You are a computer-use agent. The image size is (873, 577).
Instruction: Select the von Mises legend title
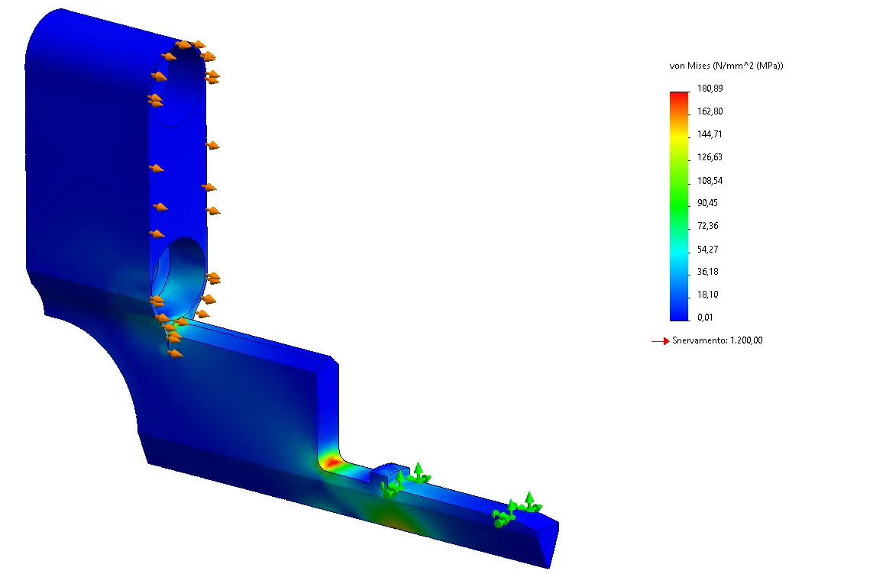726,66
